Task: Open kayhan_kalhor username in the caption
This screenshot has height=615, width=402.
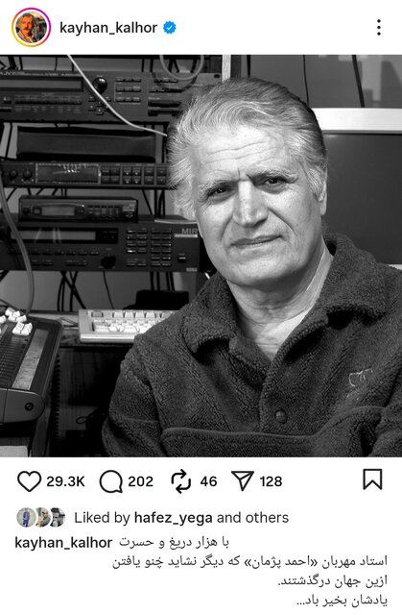Action: 63,543
